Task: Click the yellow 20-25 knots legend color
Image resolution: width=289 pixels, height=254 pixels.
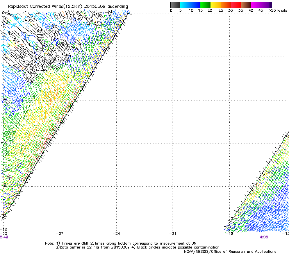Action: pos(216,5)
